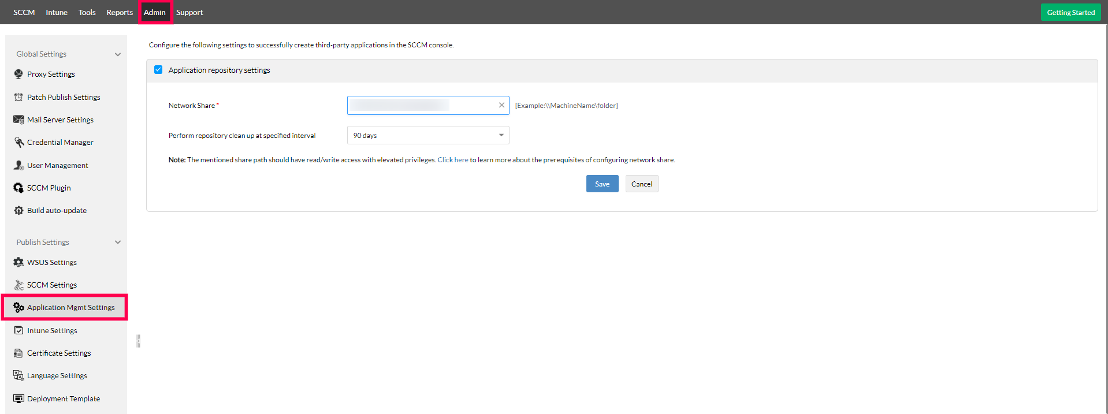Click the Certificate Settings icon

(x=18, y=353)
